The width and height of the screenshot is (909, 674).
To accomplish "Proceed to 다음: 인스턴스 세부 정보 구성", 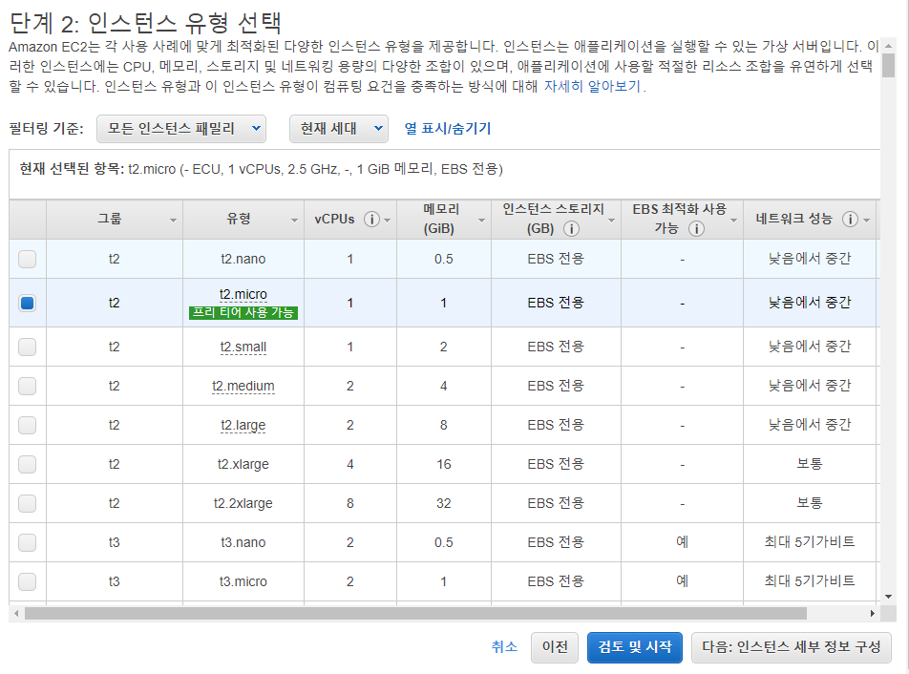I will (x=792, y=647).
